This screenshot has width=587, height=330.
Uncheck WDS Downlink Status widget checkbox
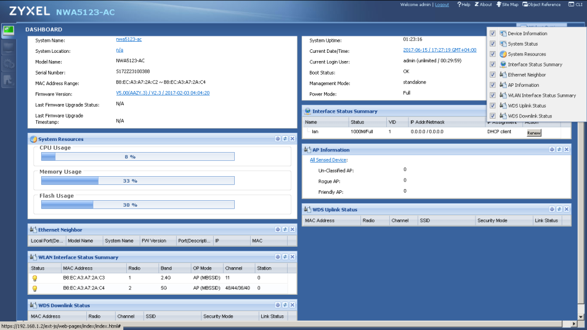(492, 116)
